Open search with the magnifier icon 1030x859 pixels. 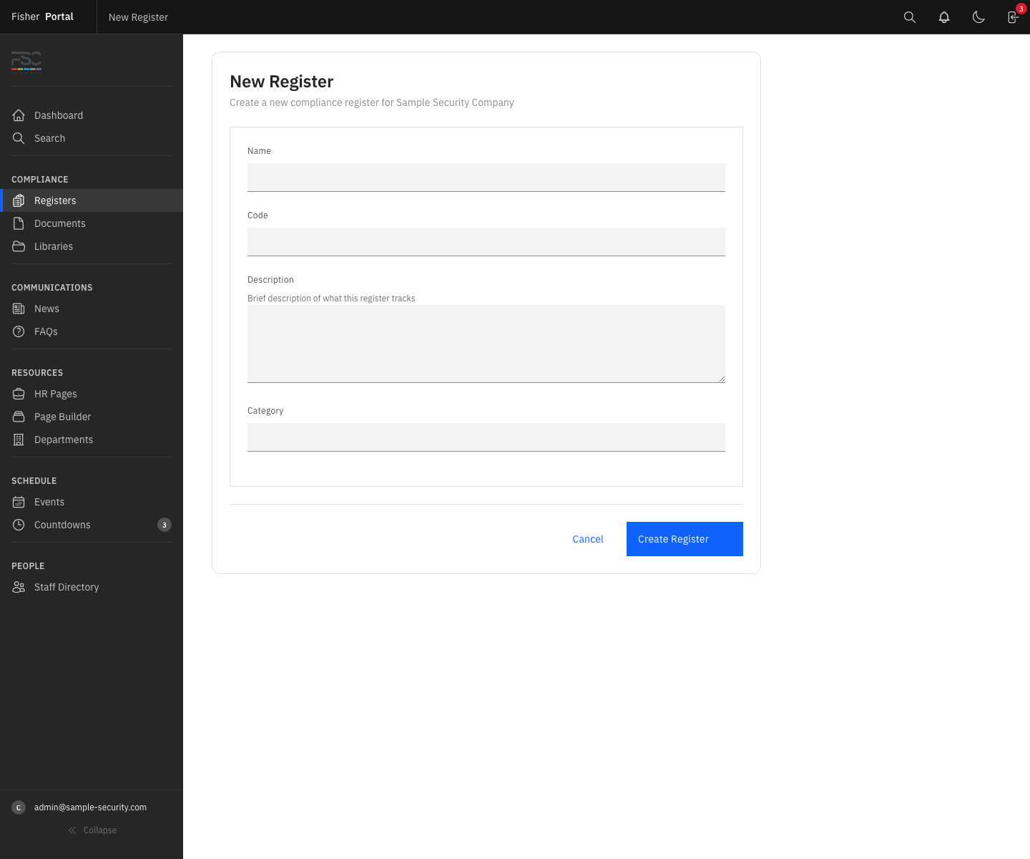pos(909,16)
